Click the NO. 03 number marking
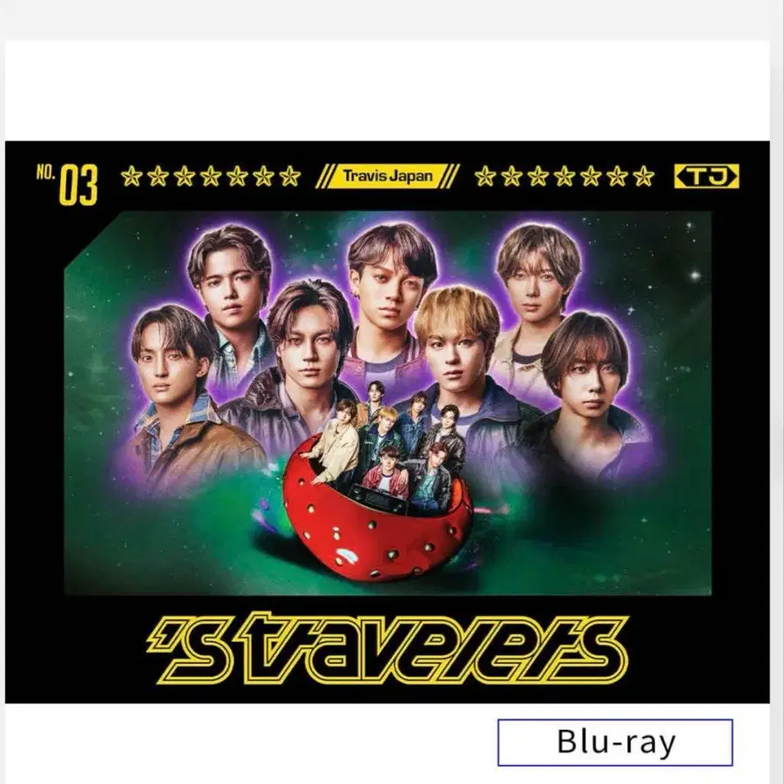Viewport: 784px width, 784px height. pyautogui.click(x=67, y=185)
